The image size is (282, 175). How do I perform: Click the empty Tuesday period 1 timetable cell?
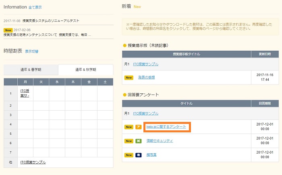(41, 93)
